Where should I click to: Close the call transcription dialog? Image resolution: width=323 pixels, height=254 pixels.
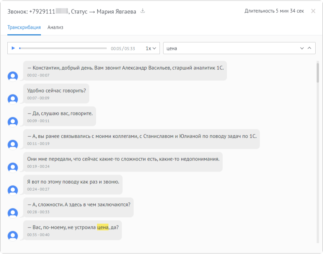tap(313, 11)
